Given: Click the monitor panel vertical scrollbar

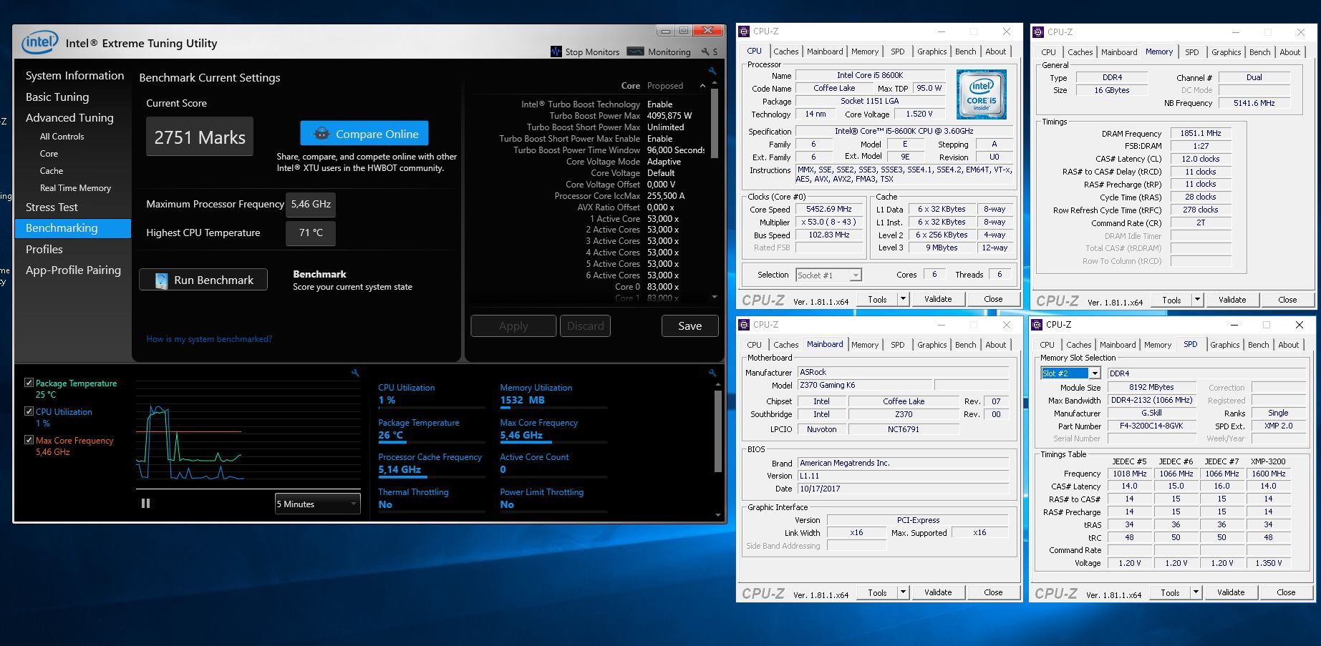Looking at the screenshot, I should point(717,431).
